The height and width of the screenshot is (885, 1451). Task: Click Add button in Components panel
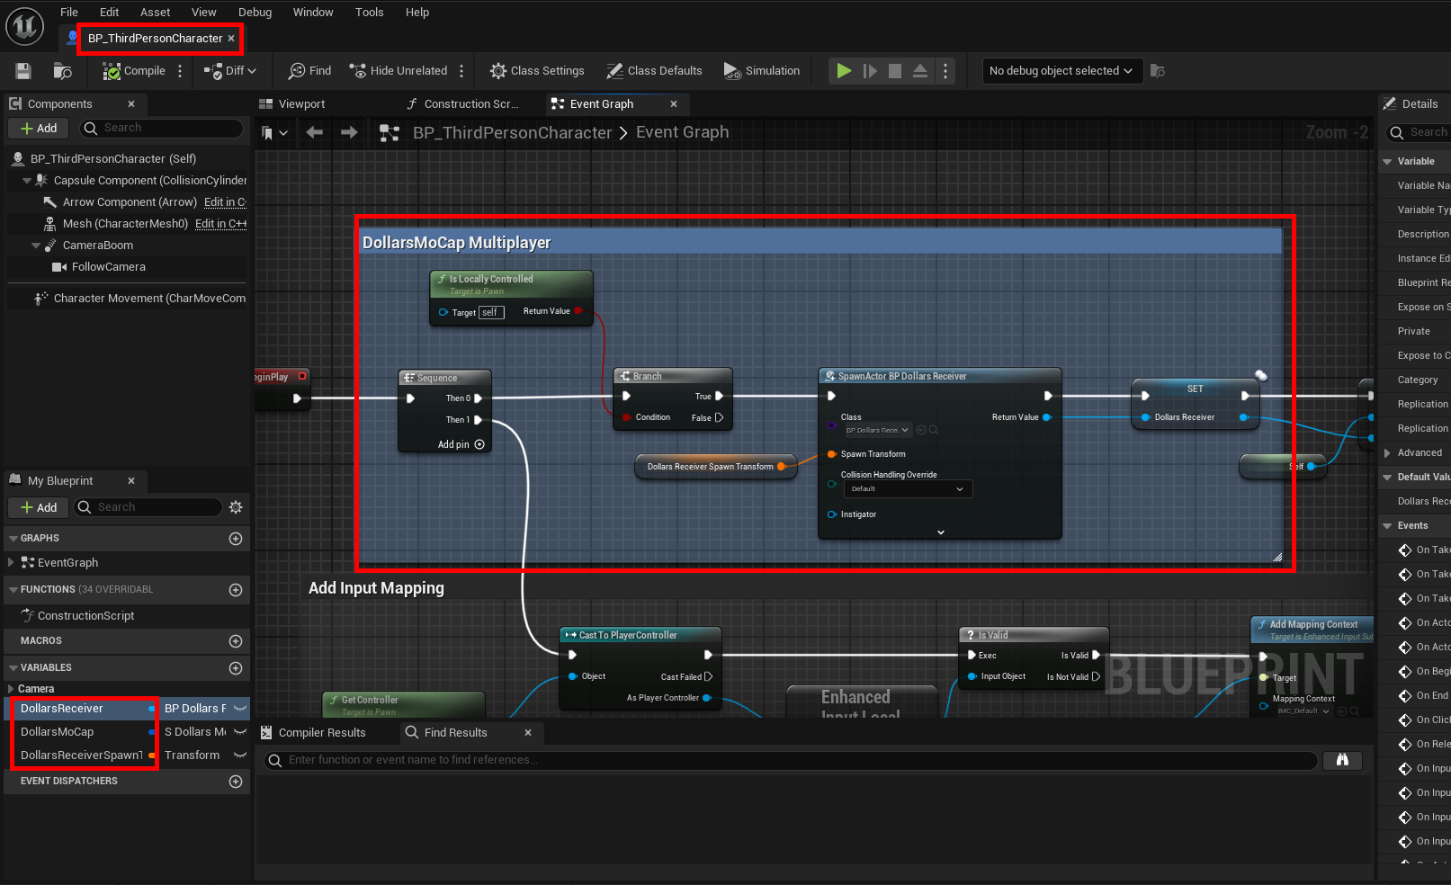[x=39, y=129]
